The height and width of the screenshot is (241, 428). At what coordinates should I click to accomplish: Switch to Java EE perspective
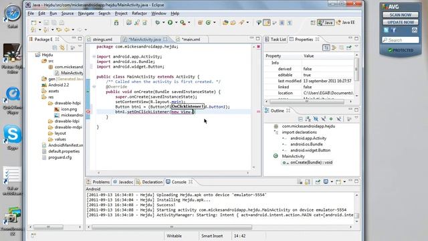346,23
